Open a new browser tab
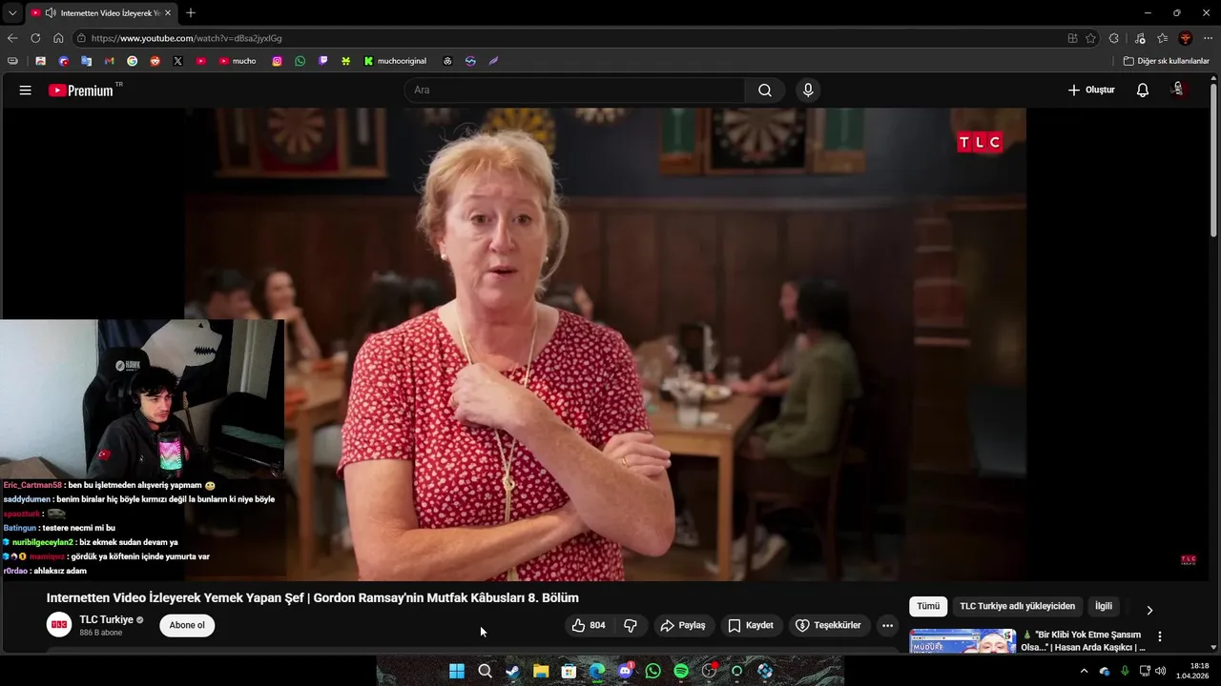 tap(191, 13)
